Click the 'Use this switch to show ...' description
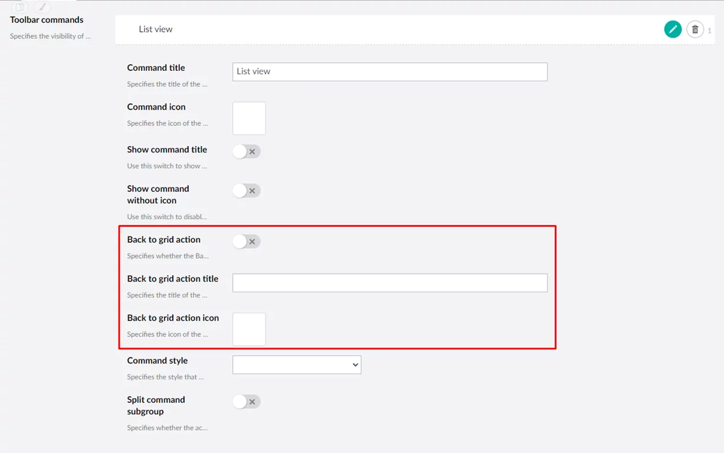The height and width of the screenshot is (453, 724). click(x=167, y=166)
